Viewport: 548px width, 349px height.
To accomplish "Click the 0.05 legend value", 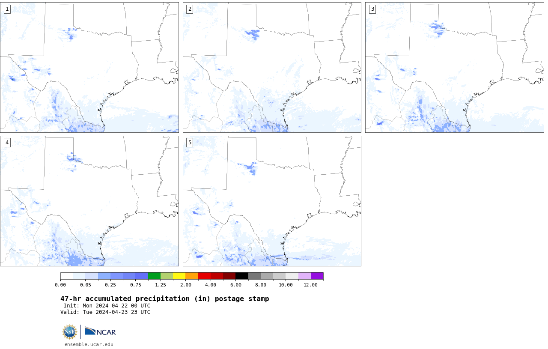I will 86,285.
